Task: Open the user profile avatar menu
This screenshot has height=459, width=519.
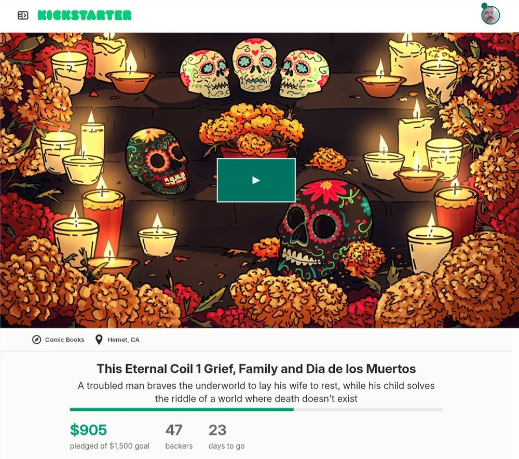Action: pyautogui.click(x=490, y=15)
